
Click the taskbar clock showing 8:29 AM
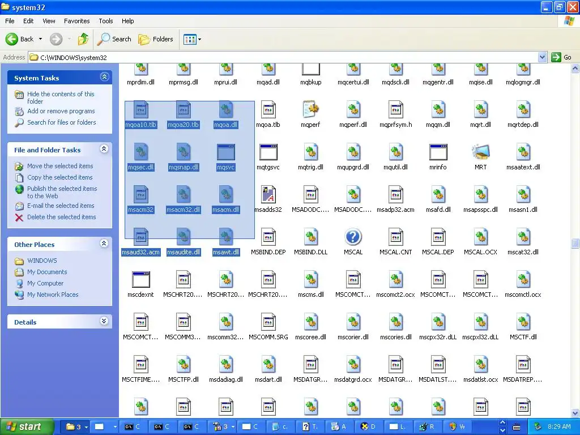pyautogui.click(x=559, y=427)
